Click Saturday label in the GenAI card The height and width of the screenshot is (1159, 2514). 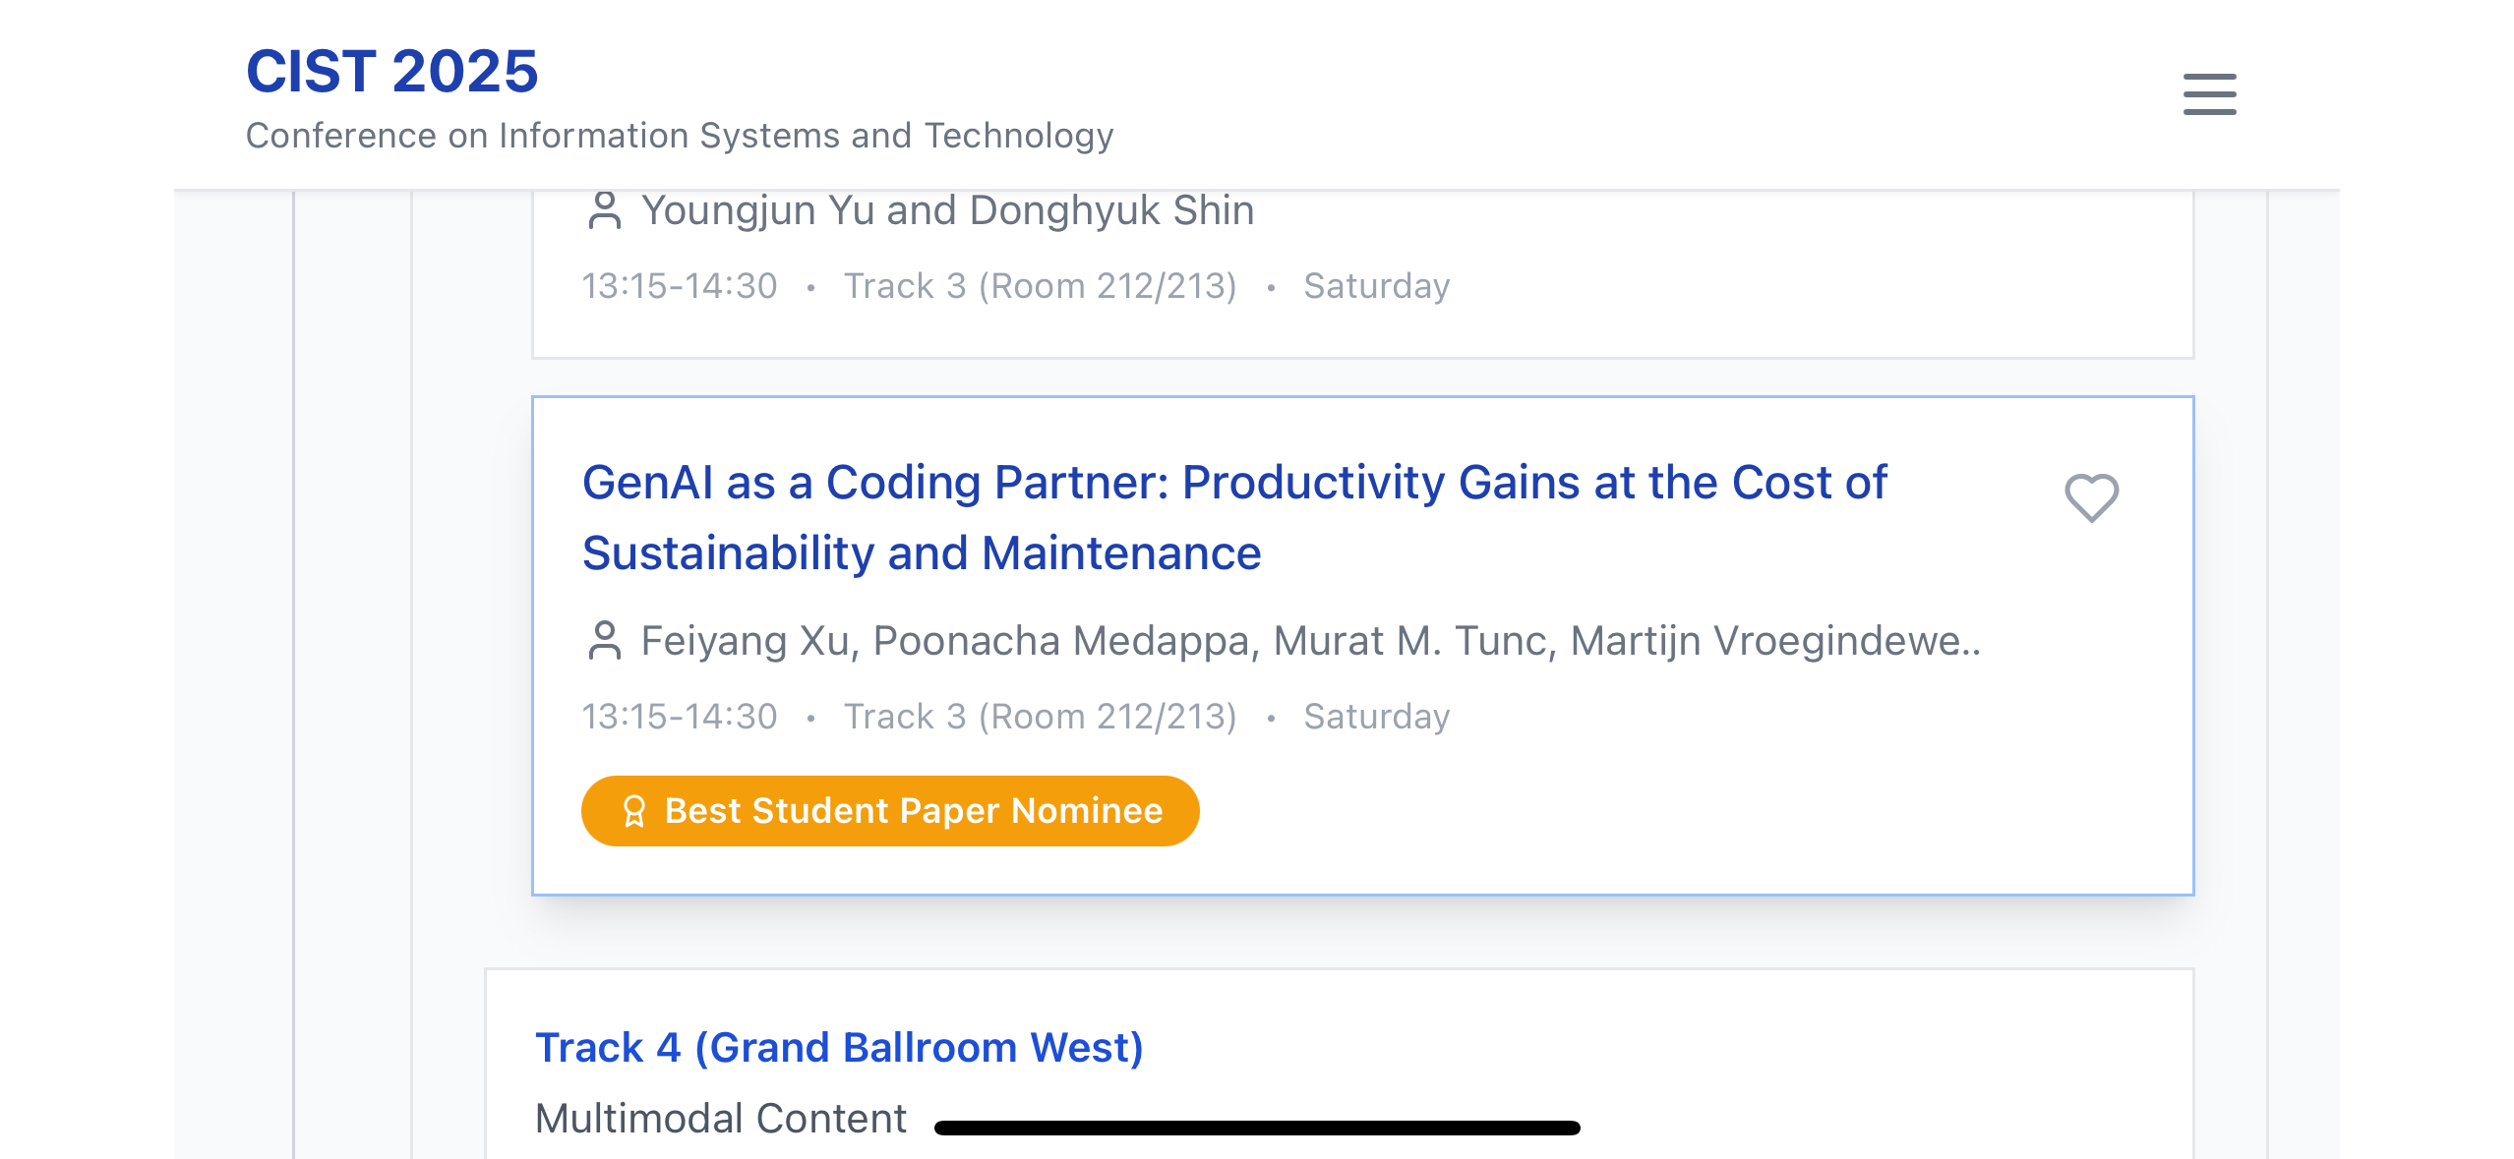tap(1376, 717)
